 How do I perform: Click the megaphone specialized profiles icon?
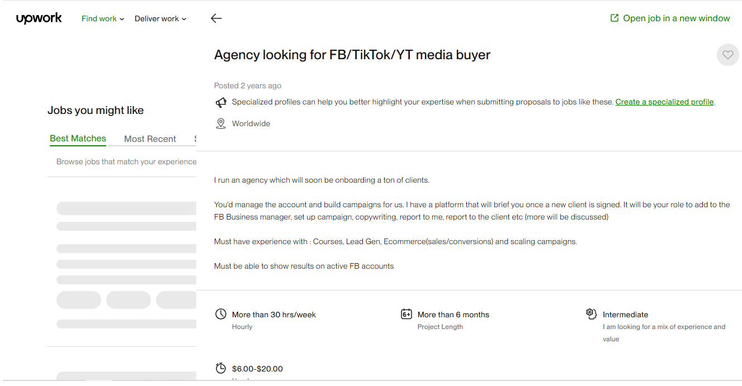[x=221, y=102]
